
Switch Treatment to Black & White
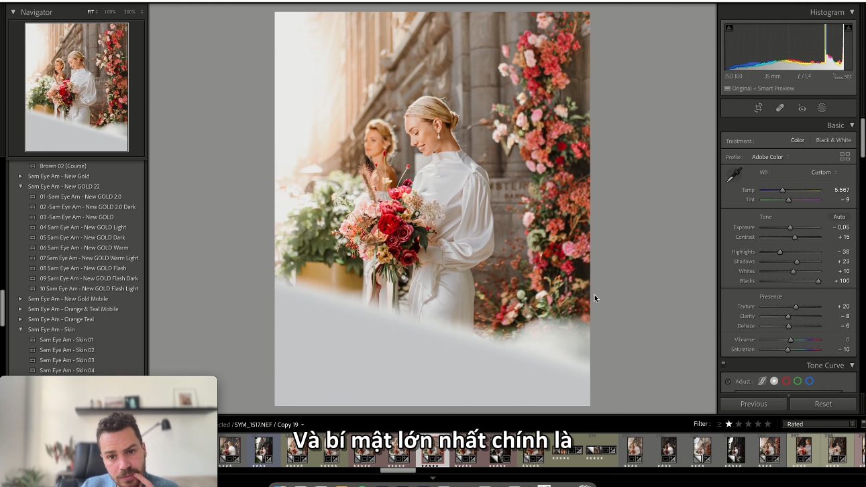point(832,140)
